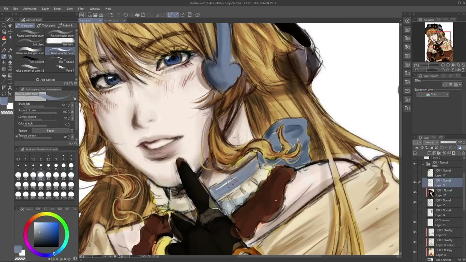Choose Paper texture button
The height and width of the screenshot is (262, 466).
tap(50, 131)
